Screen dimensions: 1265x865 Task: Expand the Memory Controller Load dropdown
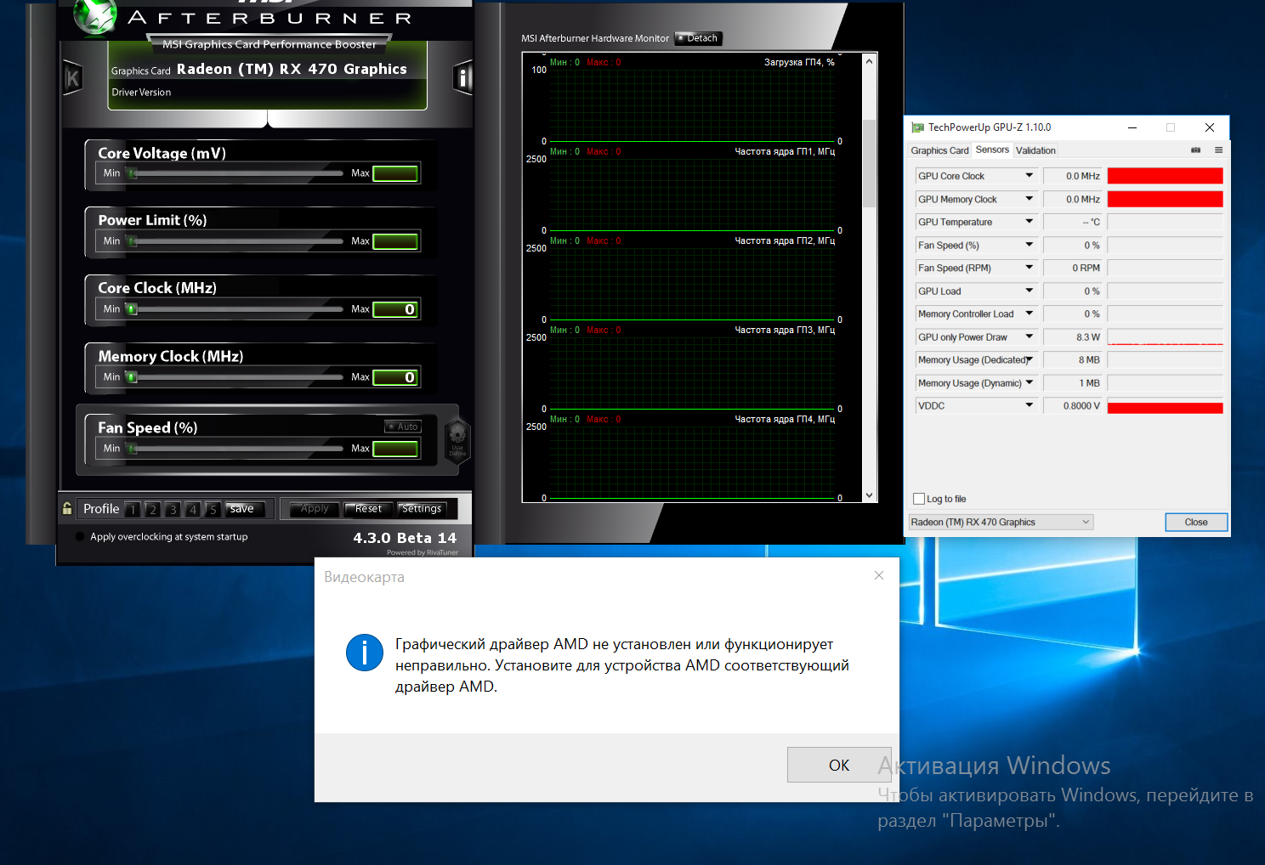point(1030,314)
